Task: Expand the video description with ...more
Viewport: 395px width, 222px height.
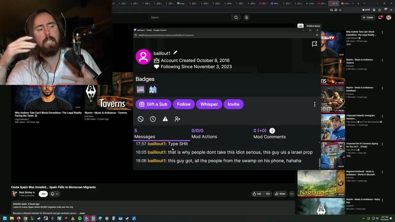Action: click(81, 213)
